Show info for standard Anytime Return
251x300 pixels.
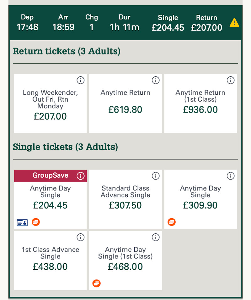[156, 81]
